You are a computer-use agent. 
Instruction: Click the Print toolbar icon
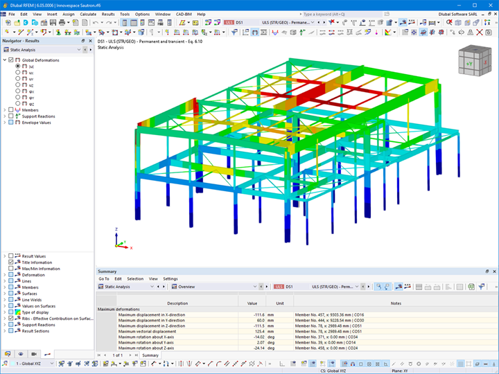62,23
